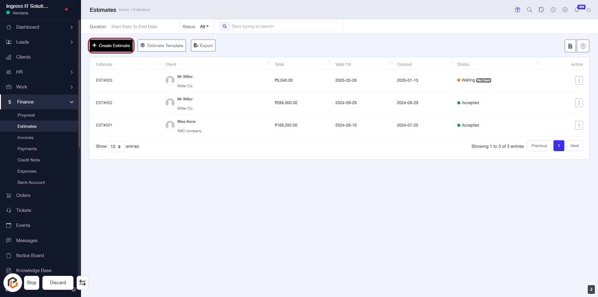Click the help question mark button

(583, 46)
